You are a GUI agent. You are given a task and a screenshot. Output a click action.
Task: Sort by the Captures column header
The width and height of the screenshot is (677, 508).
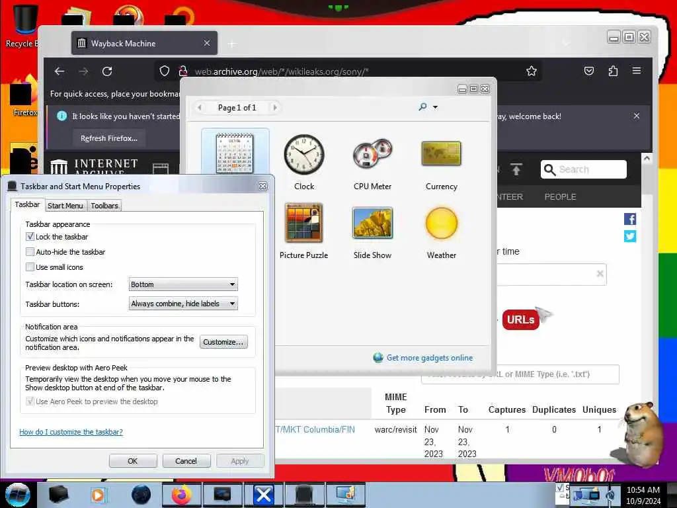[x=507, y=409]
